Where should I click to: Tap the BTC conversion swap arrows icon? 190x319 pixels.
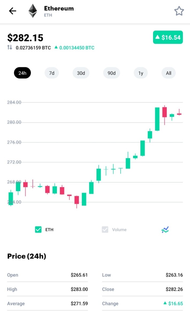pyautogui.click(x=10, y=47)
